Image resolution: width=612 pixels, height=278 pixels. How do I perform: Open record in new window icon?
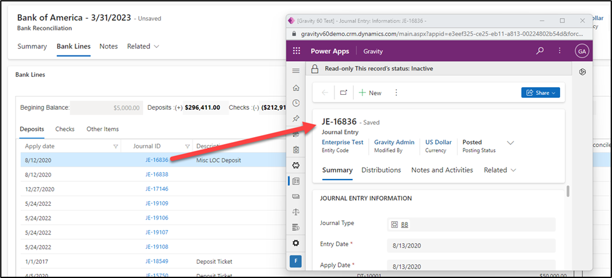click(343, 93)
